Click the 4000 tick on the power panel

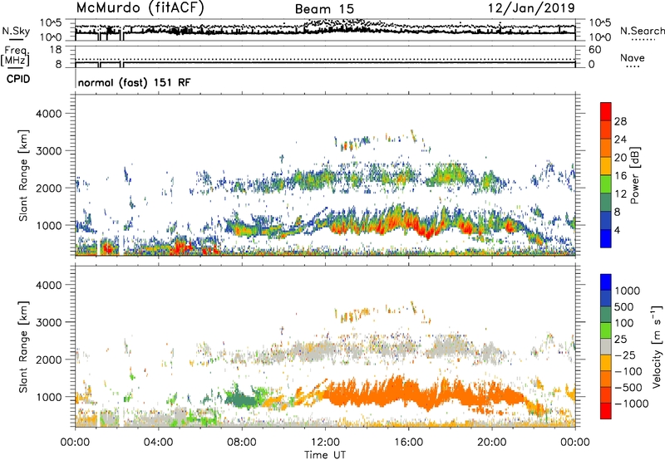click(x=48, y=114)
